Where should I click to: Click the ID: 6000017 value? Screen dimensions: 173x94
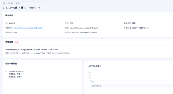click(12, 23)
